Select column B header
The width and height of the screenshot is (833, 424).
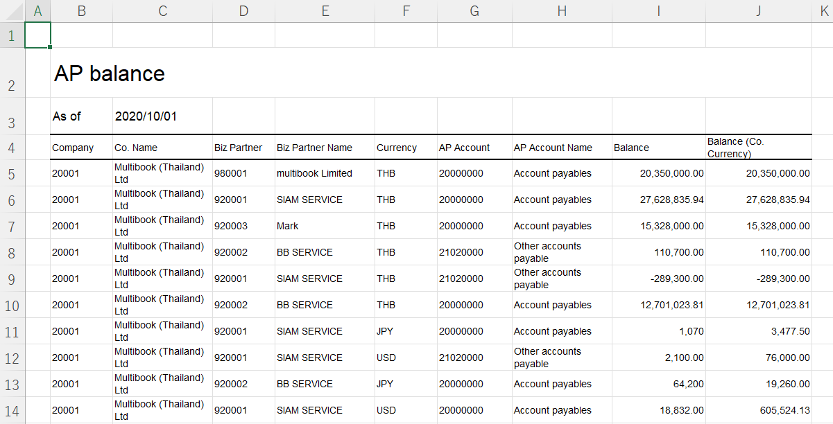(82, 11)
